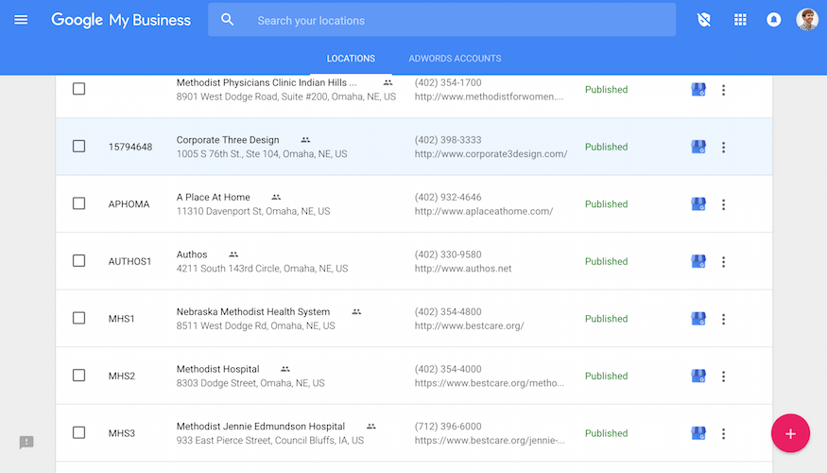This screenshot has width=827, height=473.
Task: Open Methodist Jennie Edmundson Hospital location name
Action: 261,427
